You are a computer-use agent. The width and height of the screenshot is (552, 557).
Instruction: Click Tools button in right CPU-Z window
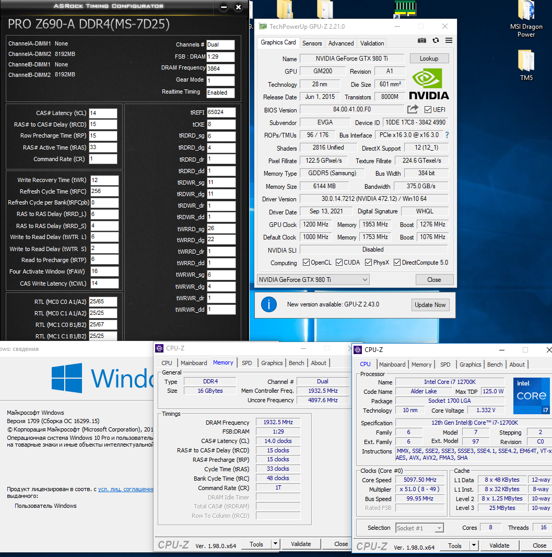tap(455, 545)
